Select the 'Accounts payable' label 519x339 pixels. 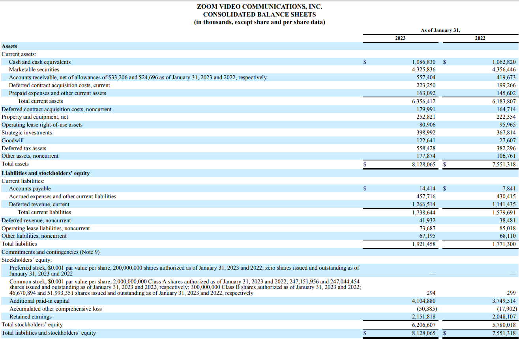pyautogui.click(x=30, y=189)
